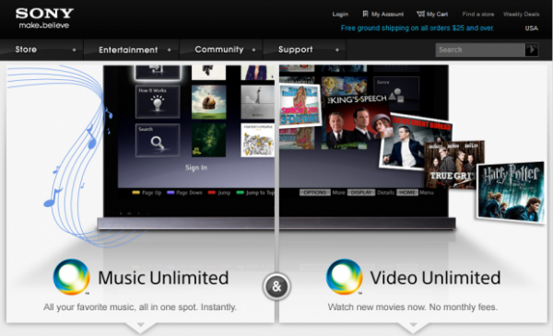Click the OPTIONS button label on TV
Screen dimensions: 553x336
coord(315,192)
